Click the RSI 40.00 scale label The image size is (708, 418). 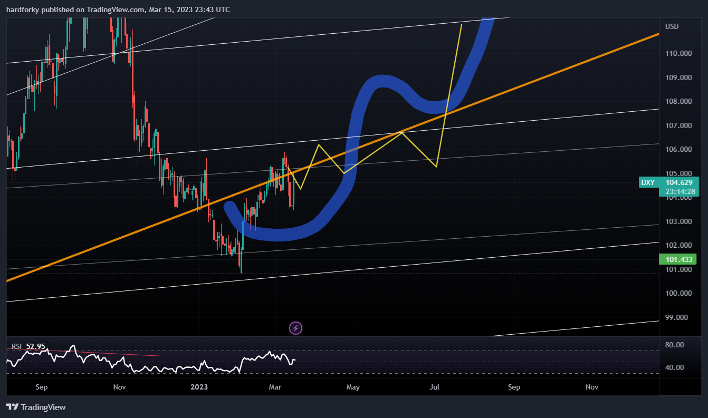(676, 367)
